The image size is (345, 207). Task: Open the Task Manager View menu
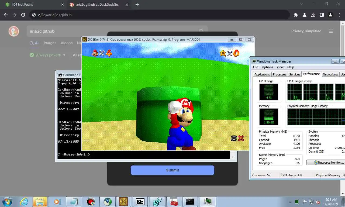280,67
